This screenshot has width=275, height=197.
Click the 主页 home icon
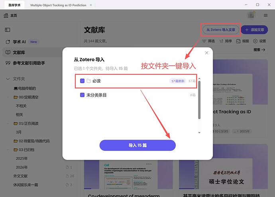click(6, 16)
